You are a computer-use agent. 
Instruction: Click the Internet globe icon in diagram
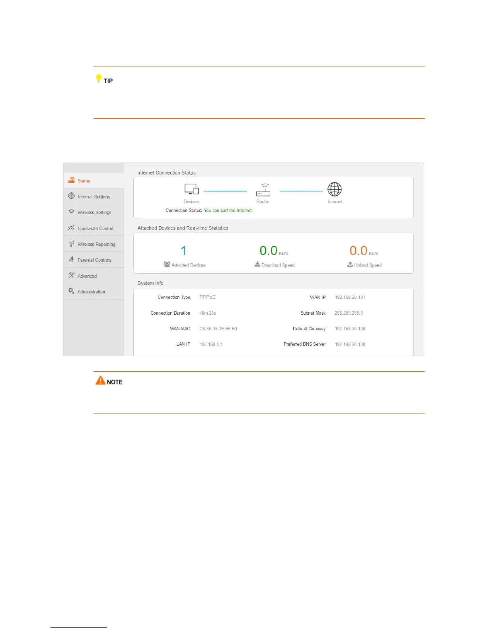(x=335, y=189)
